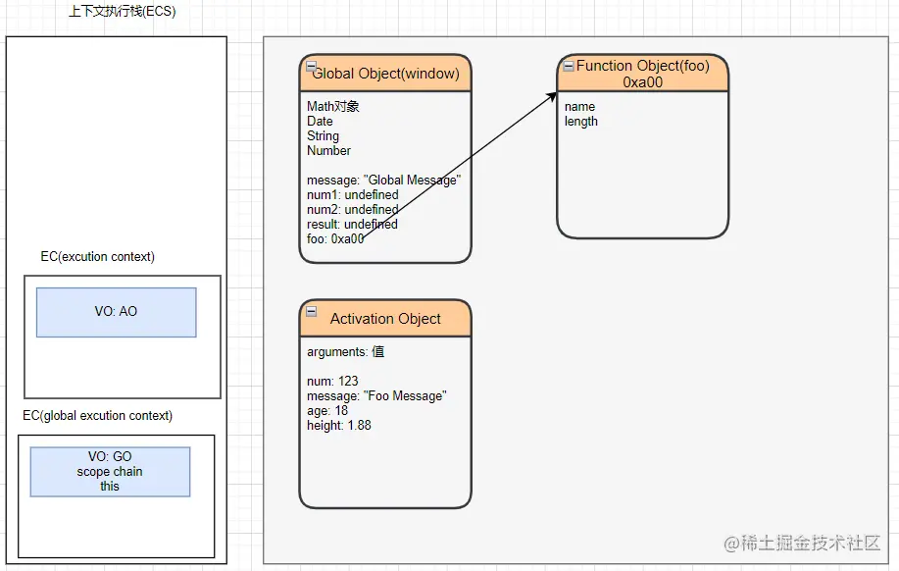The height and width of the screenshot is (571, 899).
Task: Click the 上下文执行栈(ECS) title label
Action: point(123,11)
